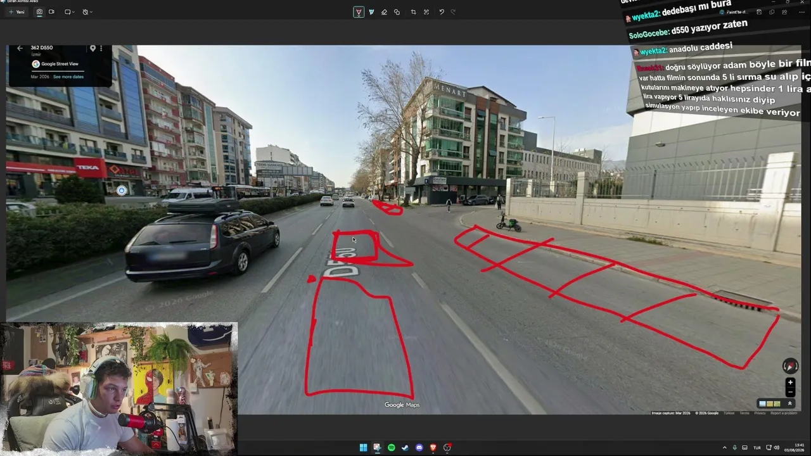Open the clock and date panel
The width and height of the screenshot is (811, 456).
[795, 448]
